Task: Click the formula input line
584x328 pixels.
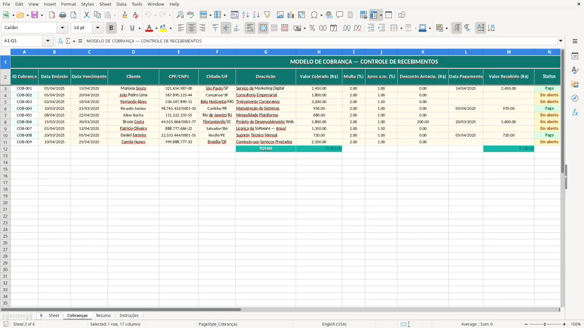Action: 321,41
